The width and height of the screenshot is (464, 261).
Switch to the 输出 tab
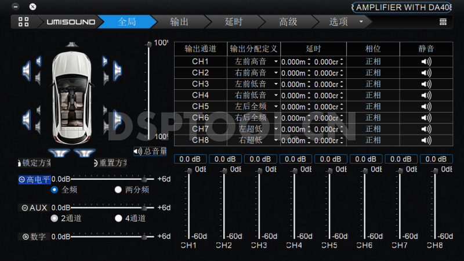(179, 22)
